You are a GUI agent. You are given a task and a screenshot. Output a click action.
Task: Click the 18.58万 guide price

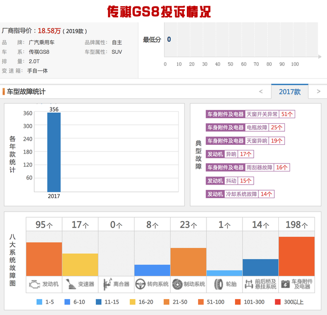(x=49, y=31)
